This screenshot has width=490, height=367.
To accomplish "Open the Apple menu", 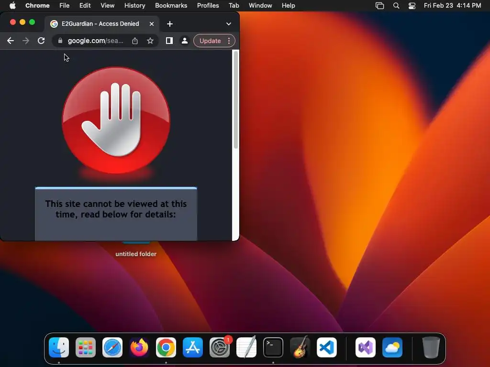I will click(12, 6).
